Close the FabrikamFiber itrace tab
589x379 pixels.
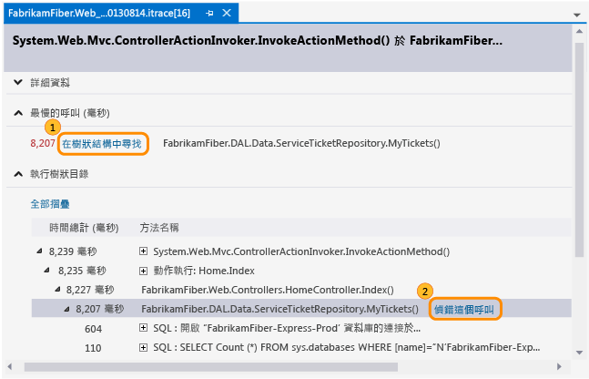(x=227, y=13)
